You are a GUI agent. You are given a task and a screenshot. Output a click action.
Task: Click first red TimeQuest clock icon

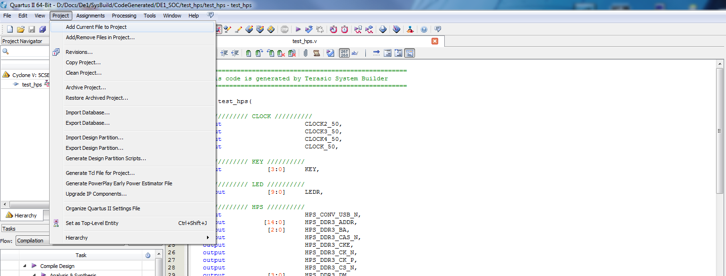334,29
